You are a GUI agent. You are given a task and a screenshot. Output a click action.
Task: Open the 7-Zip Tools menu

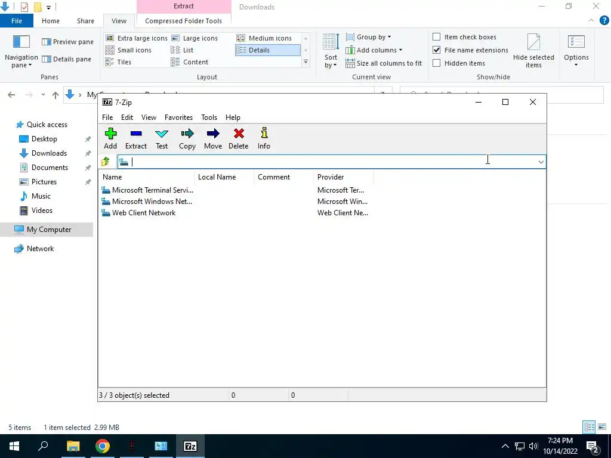coord(209,117)
